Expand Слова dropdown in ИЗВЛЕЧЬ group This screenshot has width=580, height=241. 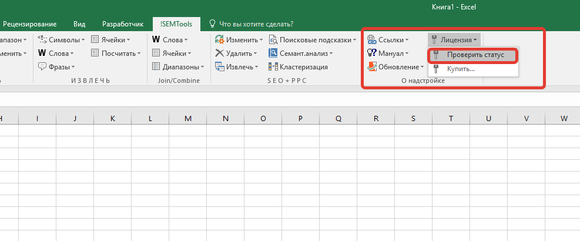coord(72,53)
